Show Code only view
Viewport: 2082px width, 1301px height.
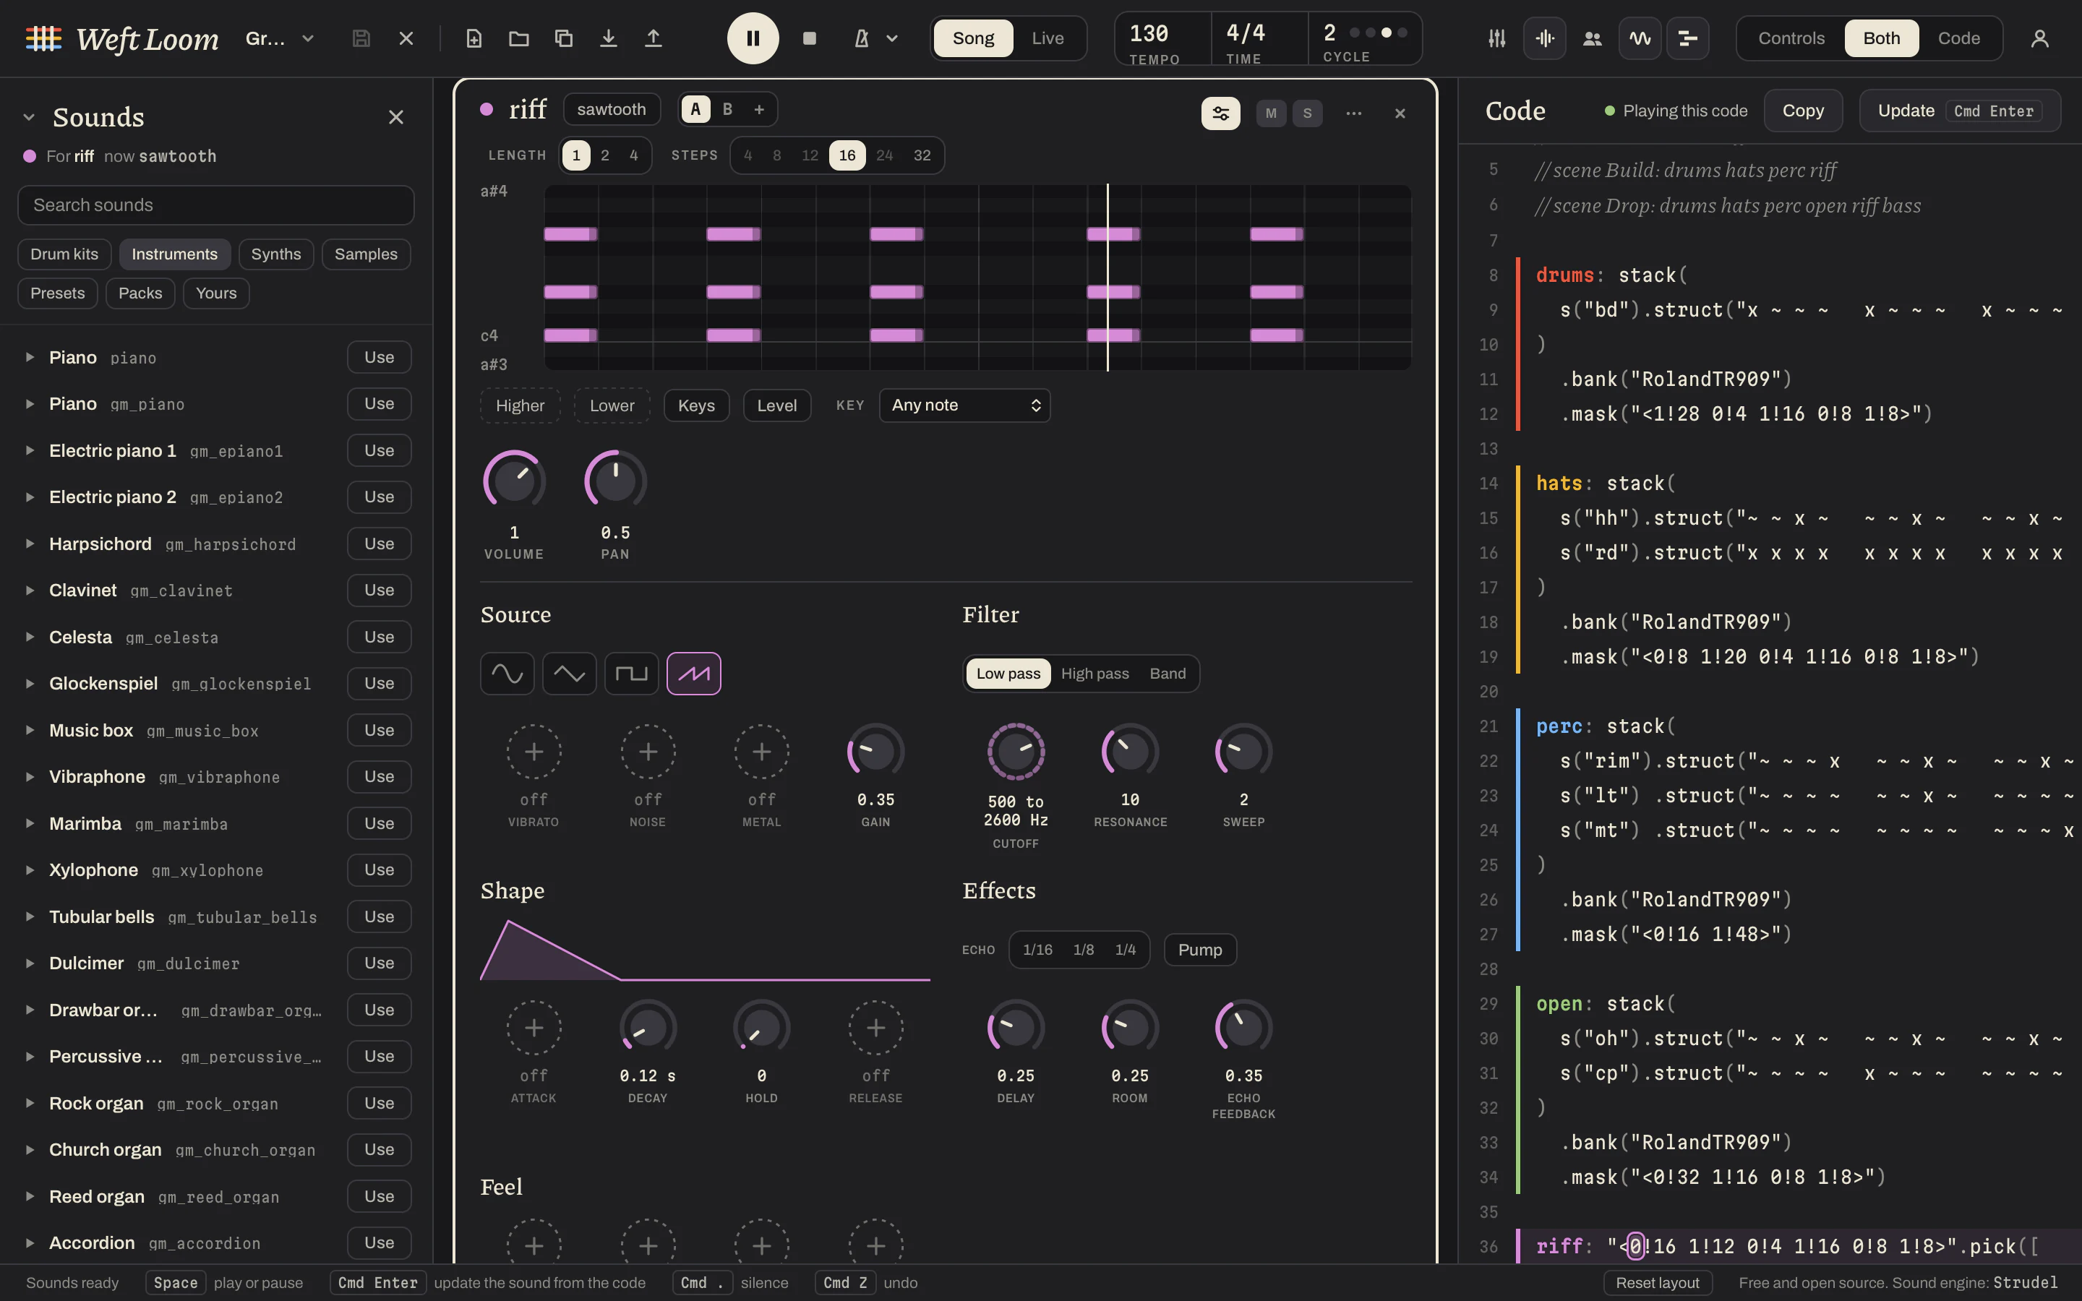point(1959,38)
